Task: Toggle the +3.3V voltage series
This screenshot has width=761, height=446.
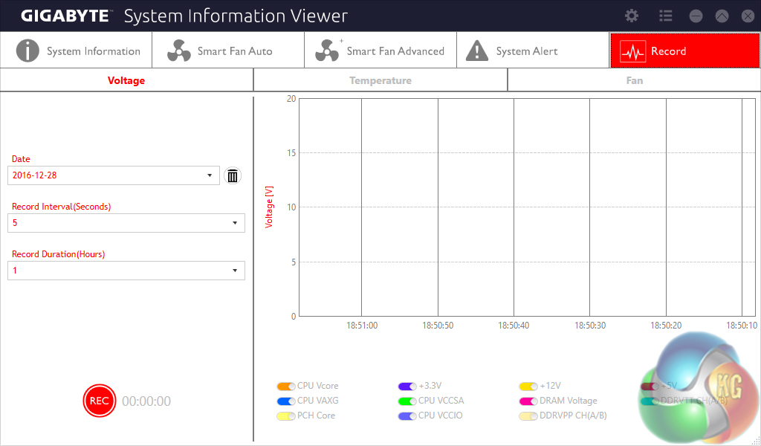Action: [407, 387]
